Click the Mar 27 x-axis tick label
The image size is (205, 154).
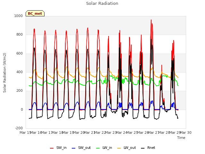coord(154,133)
